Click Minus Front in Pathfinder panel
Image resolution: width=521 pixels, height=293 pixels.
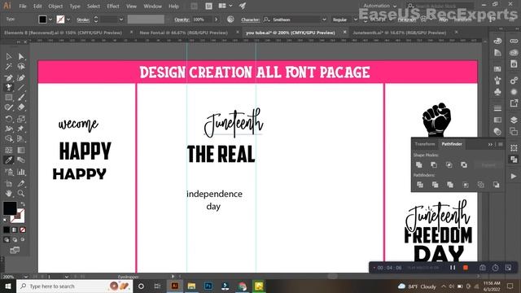(434, 164)
